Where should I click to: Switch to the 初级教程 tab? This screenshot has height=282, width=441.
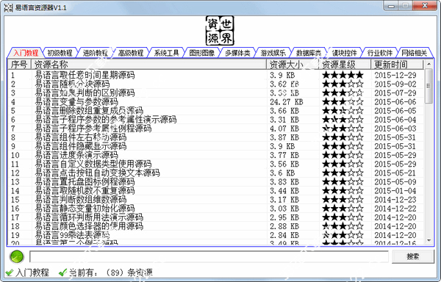click(60, 53)
